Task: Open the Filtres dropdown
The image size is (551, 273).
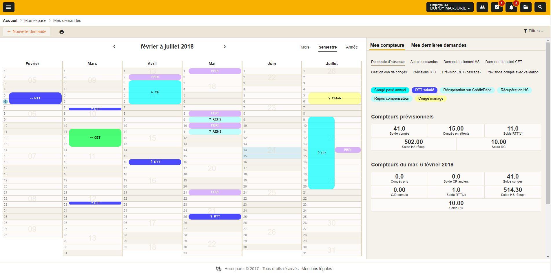Action: [x=533, y=31]
